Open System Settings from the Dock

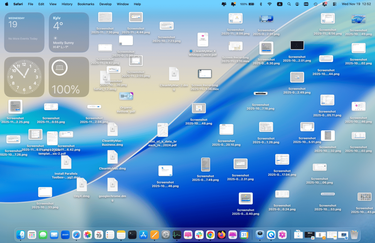[166, 235]
